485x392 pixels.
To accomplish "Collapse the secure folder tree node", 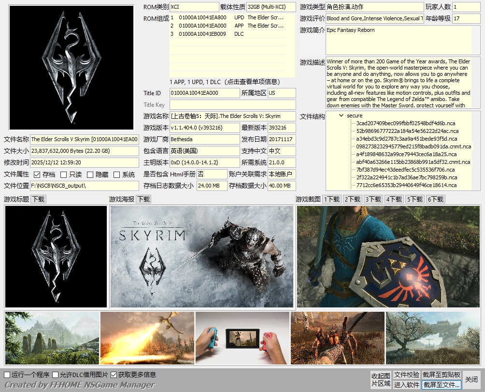I will pos(341,116).
